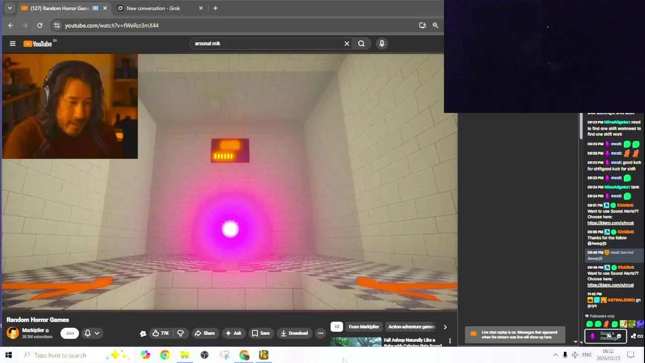Show more filter chips with right arrow

click(445, 327)
